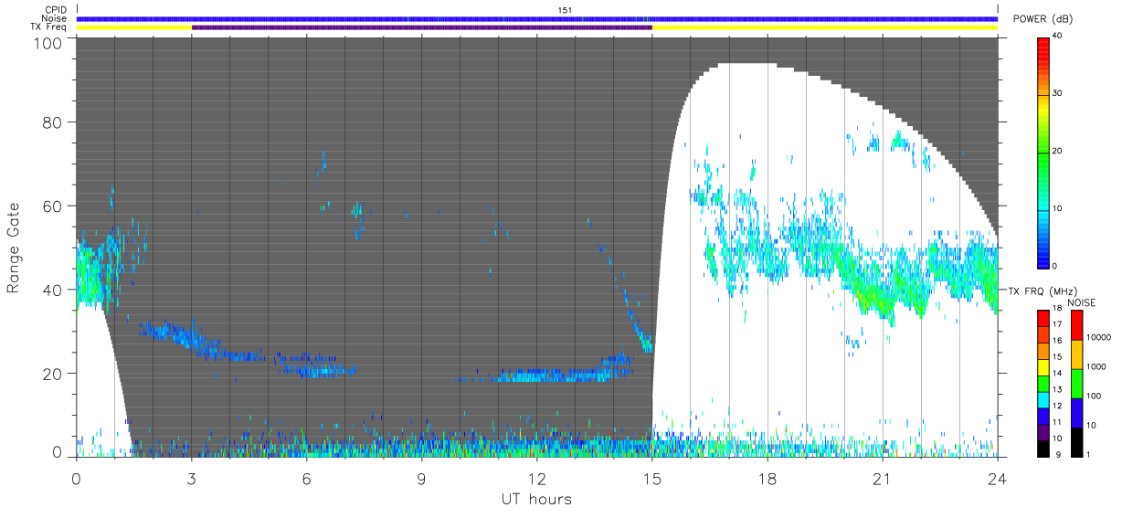Click the 15 tick on the UT hours axis
Image resolution: width=1122 pixels, height=518 pixels.
point(651,478)
